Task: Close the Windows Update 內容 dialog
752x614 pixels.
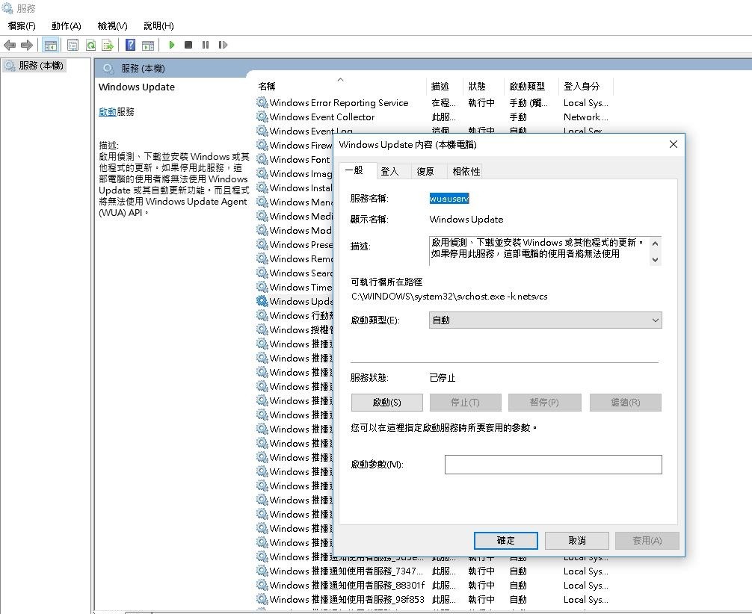Action: [674, 144]
